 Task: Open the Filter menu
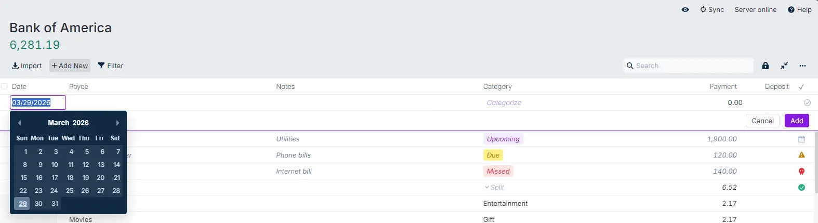[x=111, y=65]
